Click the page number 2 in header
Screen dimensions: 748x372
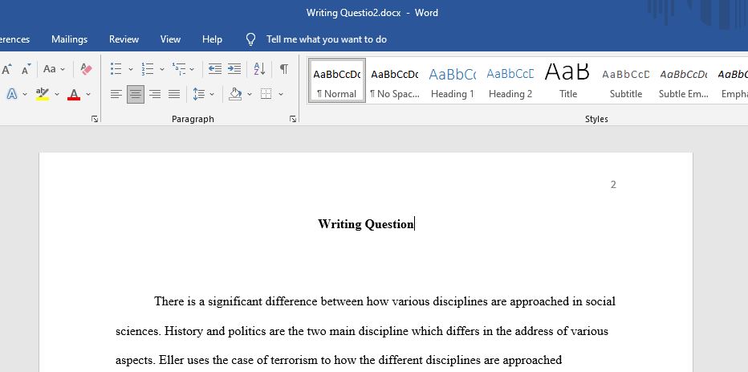[613, 185]
